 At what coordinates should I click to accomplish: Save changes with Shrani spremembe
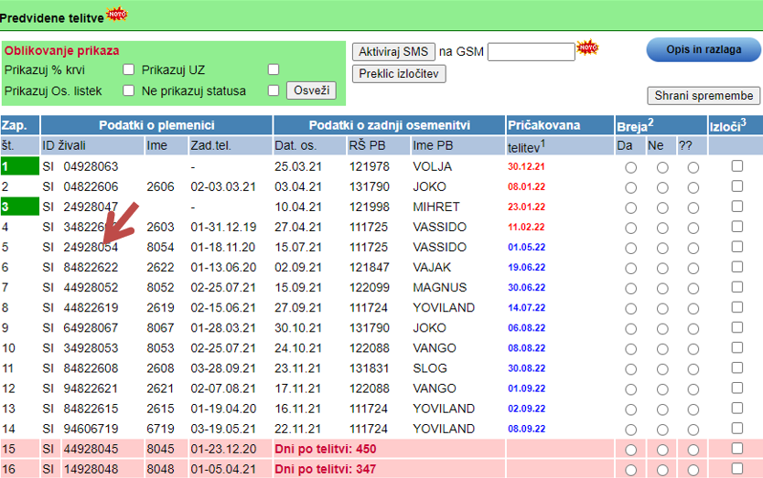pos(704,96)
